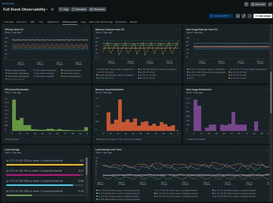Open the CPU per Host widget options menu
This screenshot has width=273, height=203.
(85, 30)
